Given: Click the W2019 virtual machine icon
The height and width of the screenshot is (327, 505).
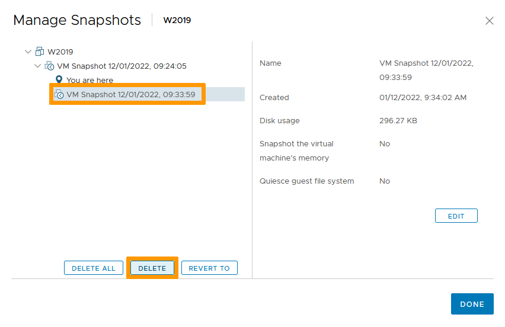Looking at the screenshot, I should 40,52.
